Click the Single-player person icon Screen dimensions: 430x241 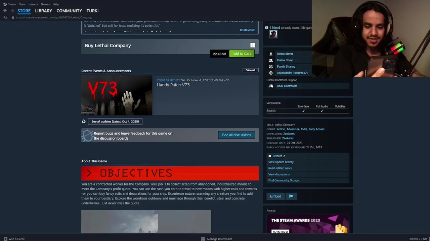tap(271, 54)
